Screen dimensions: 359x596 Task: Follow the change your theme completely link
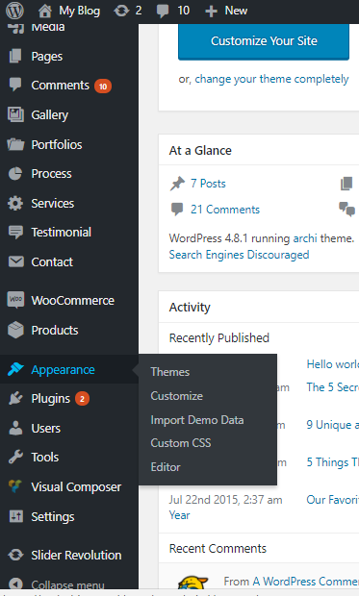click(271, 79)
